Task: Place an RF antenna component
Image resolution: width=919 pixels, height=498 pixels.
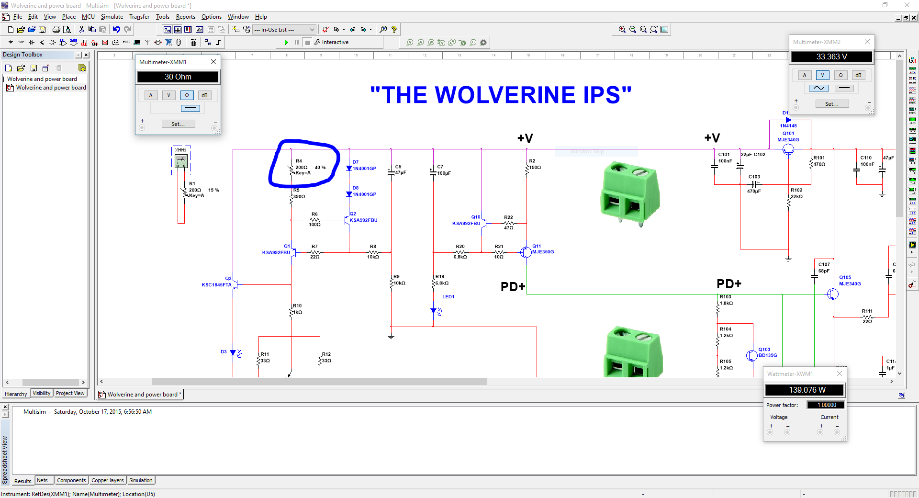Action: (147, 43)
